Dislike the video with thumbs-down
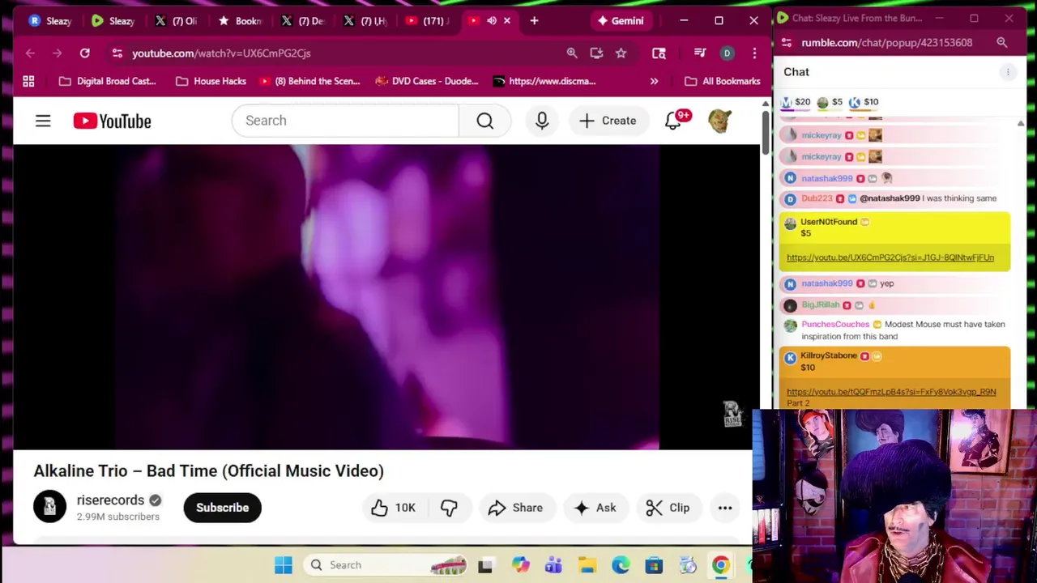This screenshot has width=1037, height=583. click(449, 508)
